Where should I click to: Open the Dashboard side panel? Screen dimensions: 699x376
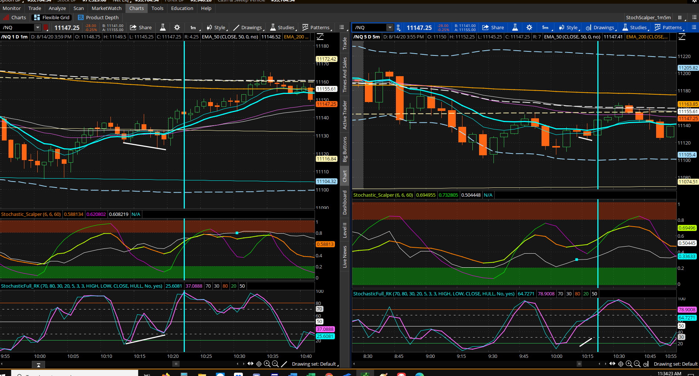pyautogui.click(x=345, y=203)
